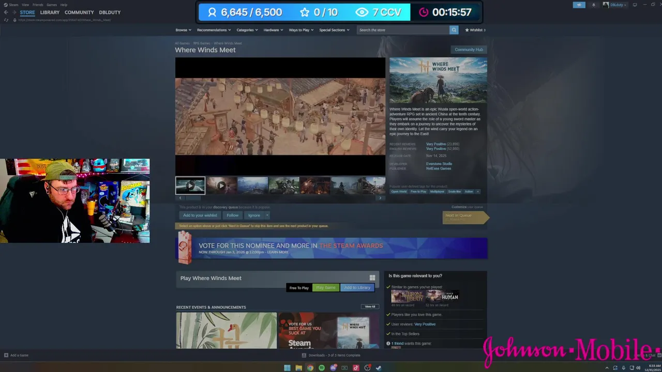662x372 pixels.
Task: Click the Multiplayer tag
Action: coord(437,192)
